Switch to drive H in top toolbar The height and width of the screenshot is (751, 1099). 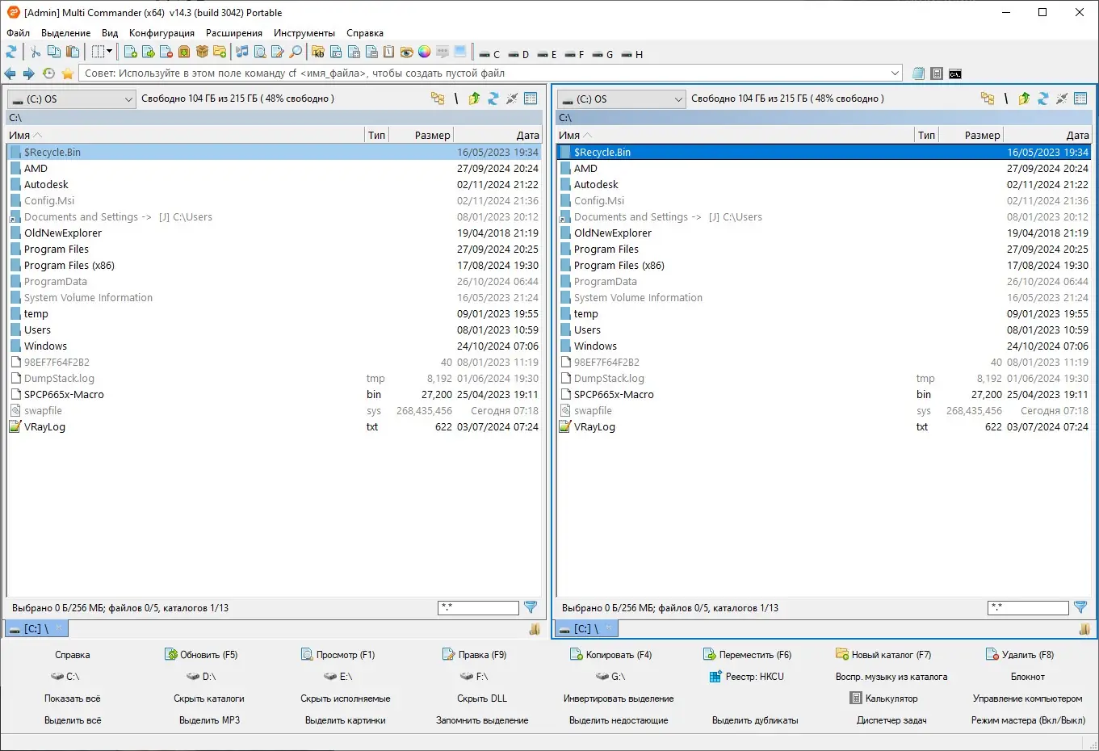[x=632, y=54]
